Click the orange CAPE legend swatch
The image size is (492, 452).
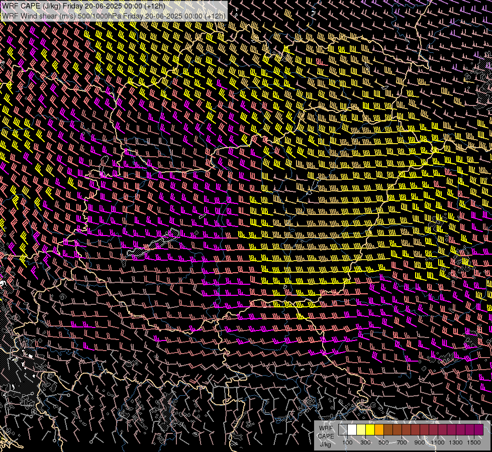(x=379, y=430)
